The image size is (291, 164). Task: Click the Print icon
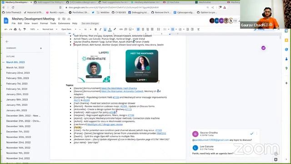15,29
